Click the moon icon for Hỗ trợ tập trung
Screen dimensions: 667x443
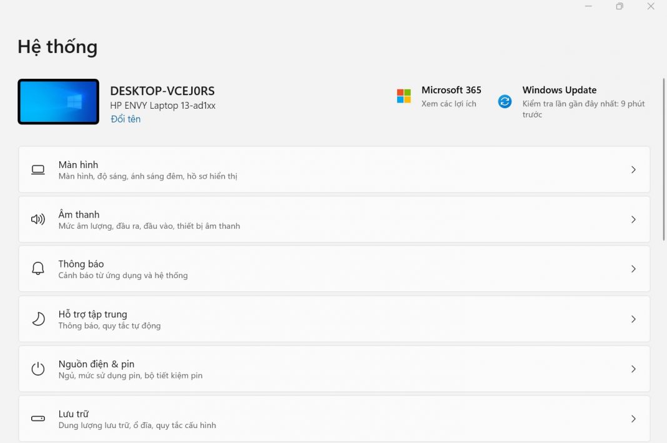point(38,319)
